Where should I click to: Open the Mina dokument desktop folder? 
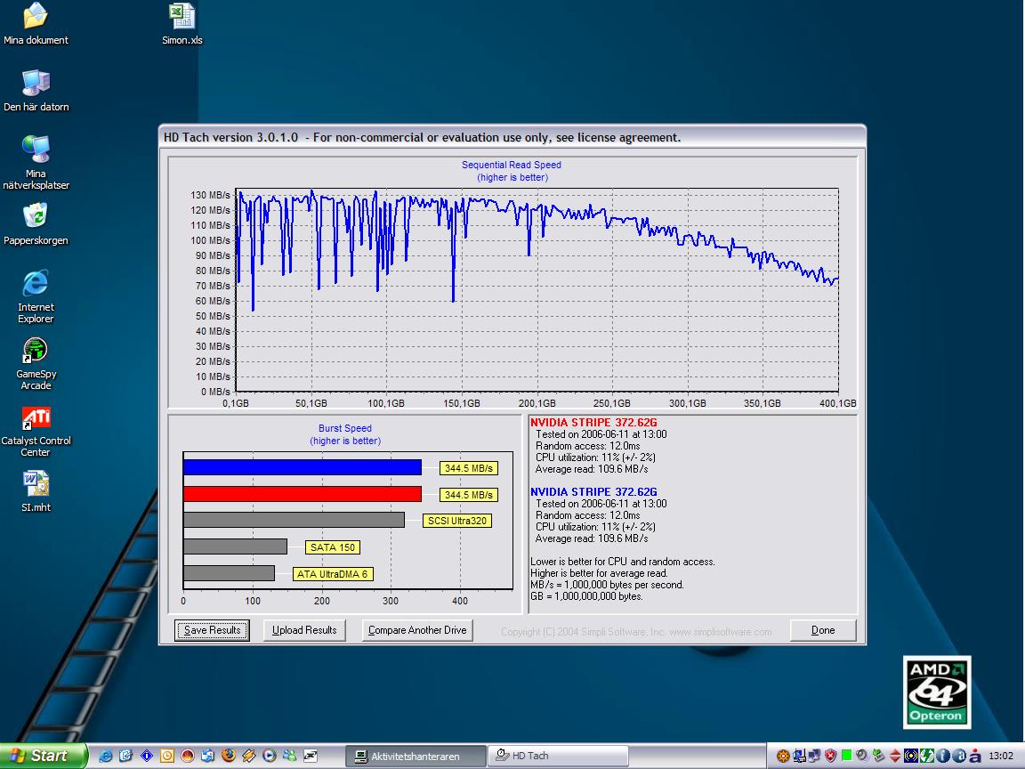[x=36, y=23]
